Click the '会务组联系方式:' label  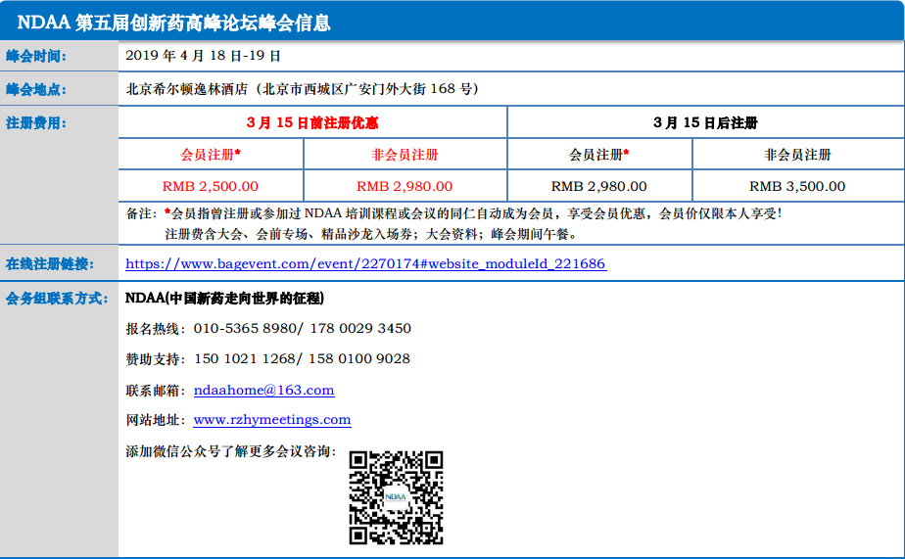tap(57, 299)
